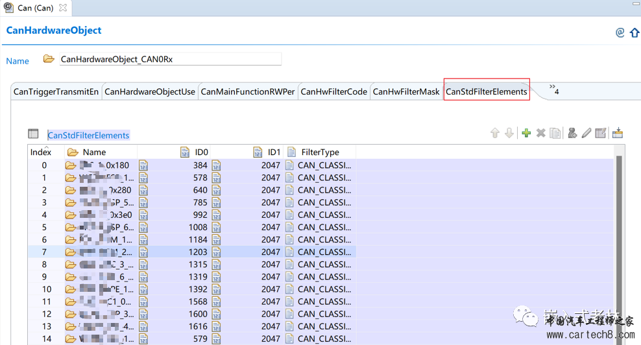Screen dimensions: 641x345
Task: Switch to the CanHwFilterCode tab
Action: pos(333,91)
